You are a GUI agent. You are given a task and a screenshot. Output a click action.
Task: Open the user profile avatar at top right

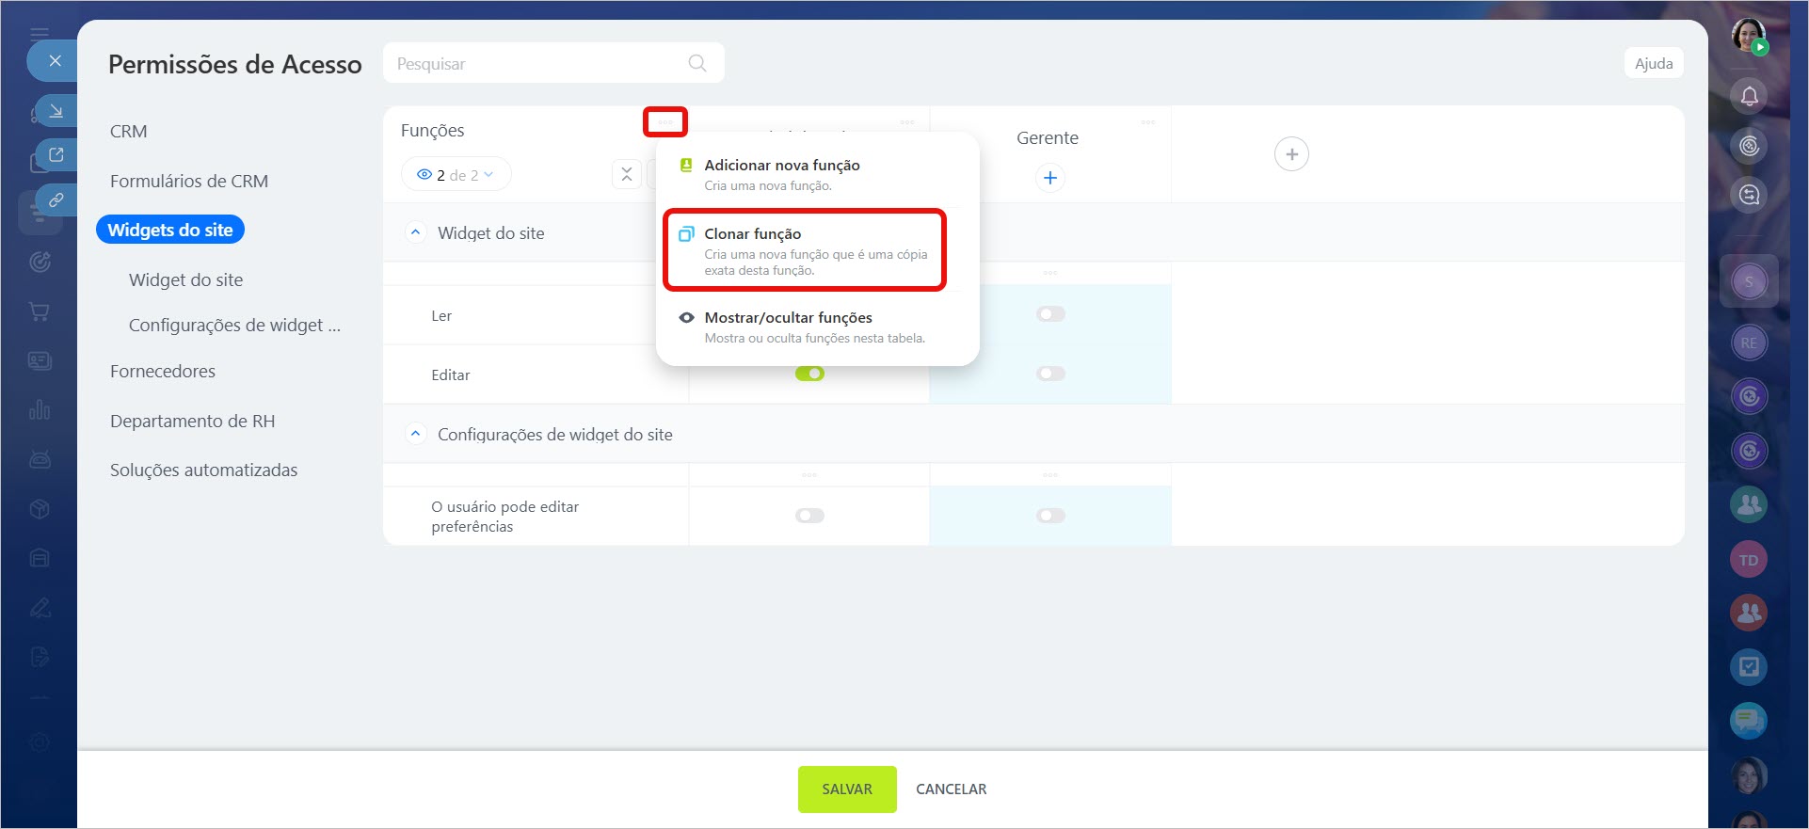pyautogui.click(x=1749, y=36)
